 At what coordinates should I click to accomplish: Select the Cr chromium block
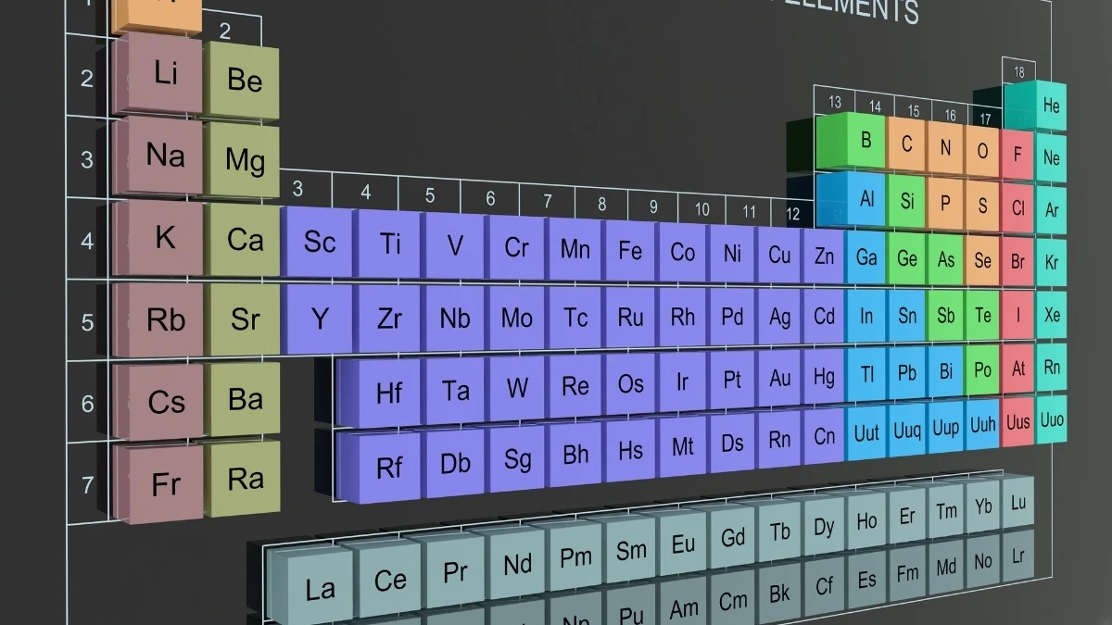pyautogui.click(x=516, y=247)
